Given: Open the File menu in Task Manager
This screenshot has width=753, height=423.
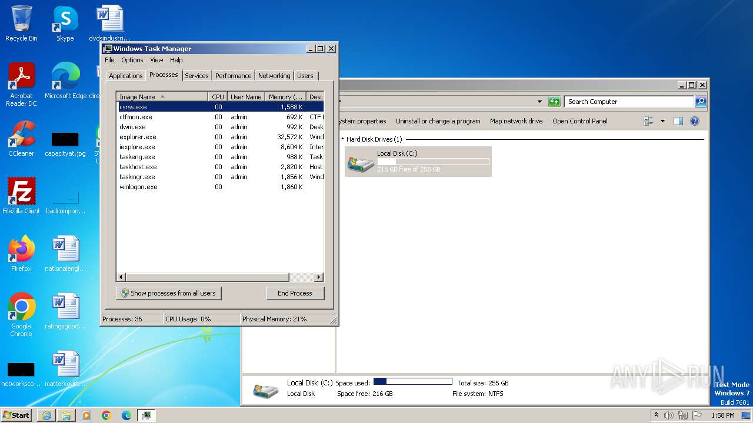Looking at the screenshot, I should click(109, 60).
